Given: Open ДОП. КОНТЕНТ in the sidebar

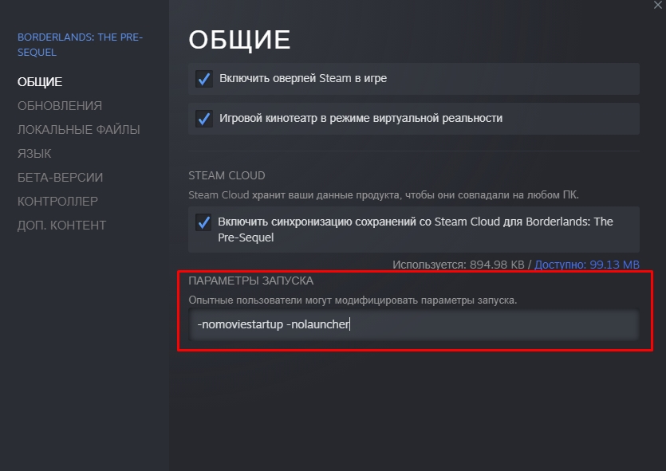Looking at the screenshot, I should coord(61,225).
